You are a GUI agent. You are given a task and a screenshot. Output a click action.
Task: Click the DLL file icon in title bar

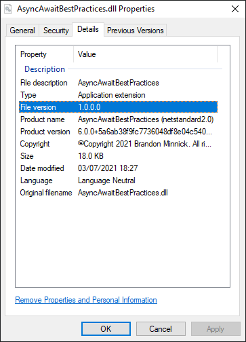8,9
